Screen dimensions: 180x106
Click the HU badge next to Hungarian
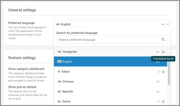(59, 52)
